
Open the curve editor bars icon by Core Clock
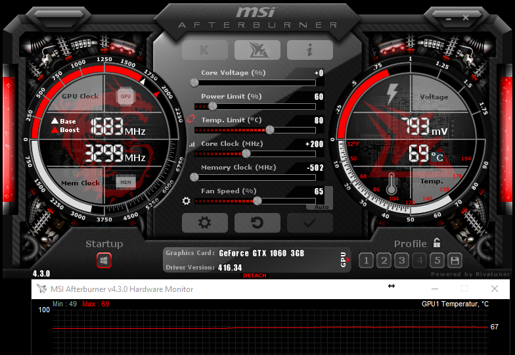(192, 145)
